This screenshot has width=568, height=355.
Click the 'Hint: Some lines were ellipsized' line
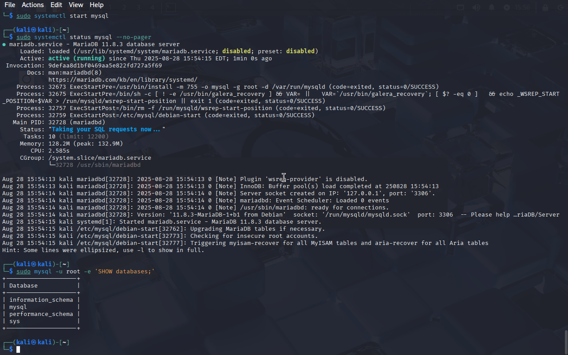click(x=103, y=250)
